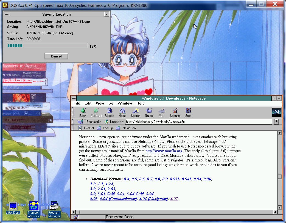
Task: Download Netscape version 4.07
Action: point(174,199)
